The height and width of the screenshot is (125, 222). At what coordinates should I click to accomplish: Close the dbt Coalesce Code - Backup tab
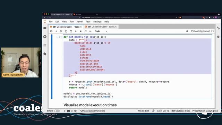[x=116, y=27]
